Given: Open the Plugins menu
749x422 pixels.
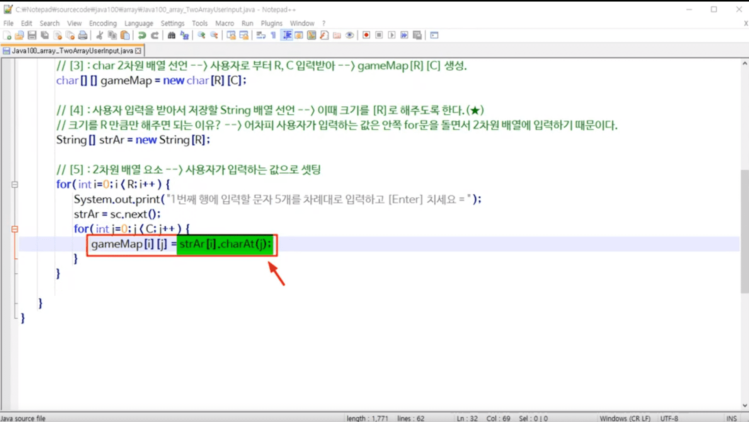Looking at the screenshot, I should (x=271, y=23).
